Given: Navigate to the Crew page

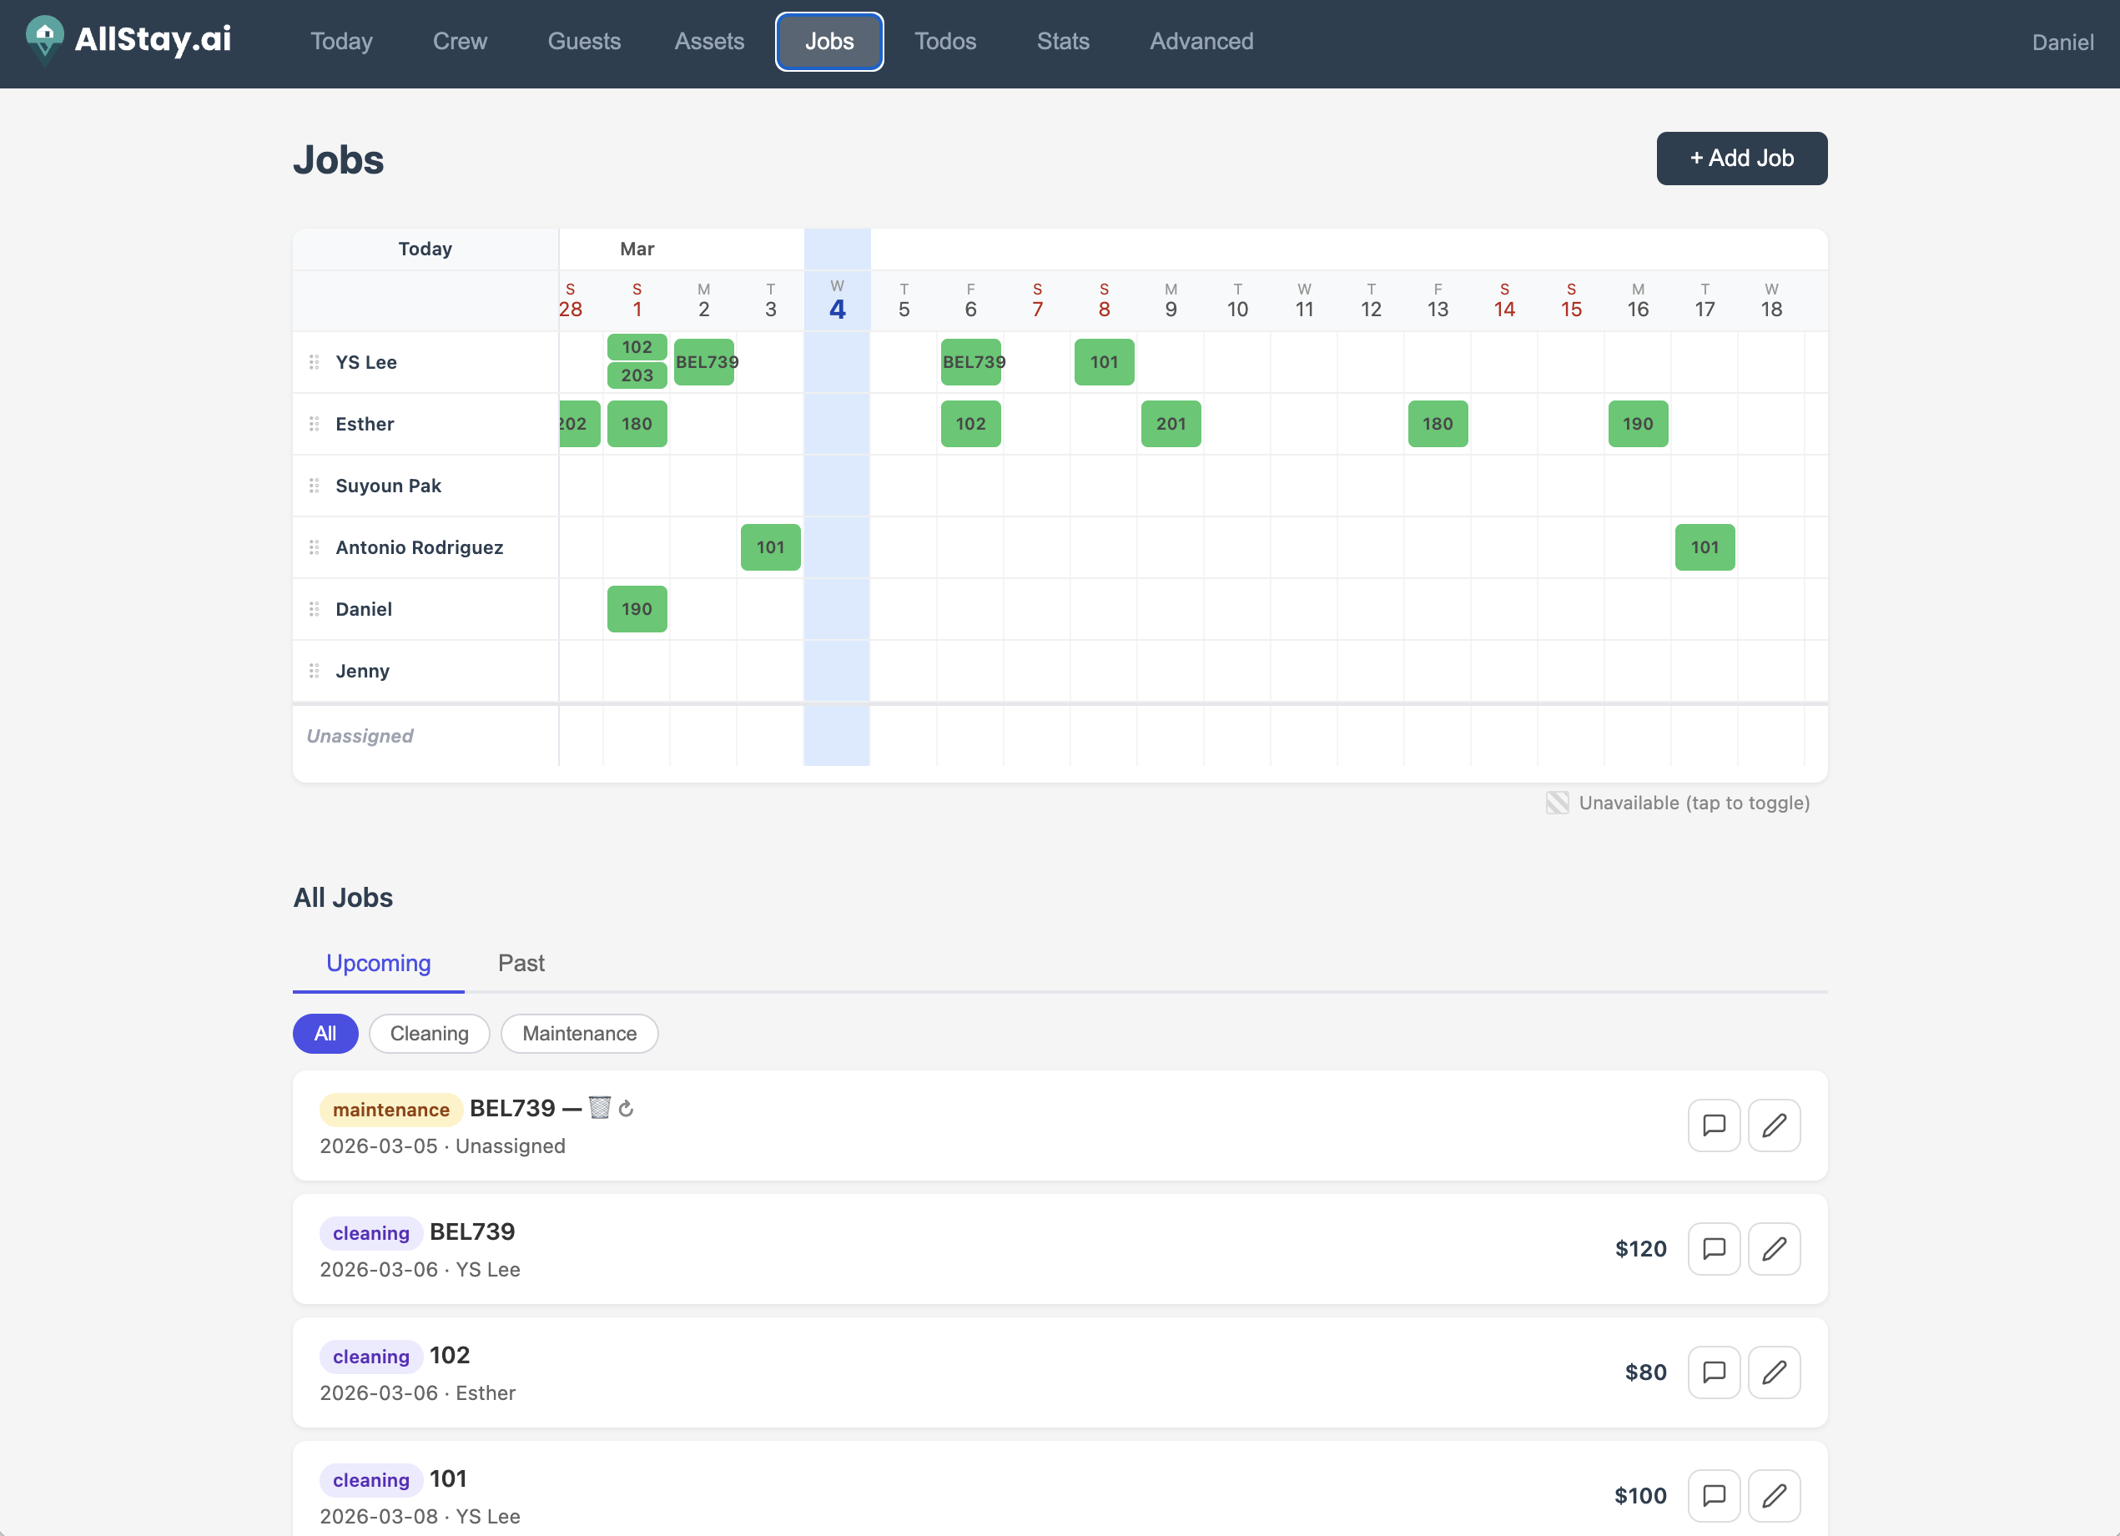Looking at the screenshot, I should click(x=460, y=41).
